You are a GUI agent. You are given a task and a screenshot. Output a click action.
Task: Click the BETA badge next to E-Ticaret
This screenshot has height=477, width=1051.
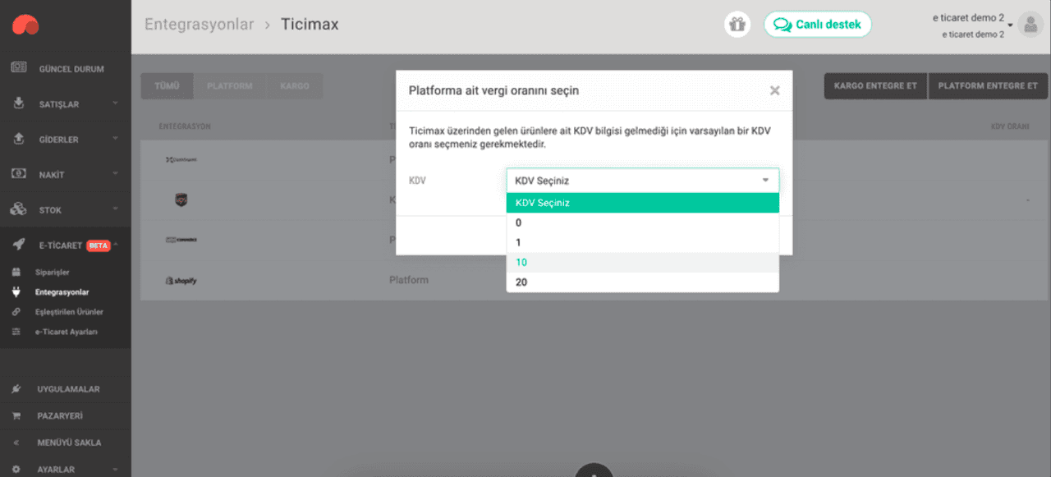99,245
